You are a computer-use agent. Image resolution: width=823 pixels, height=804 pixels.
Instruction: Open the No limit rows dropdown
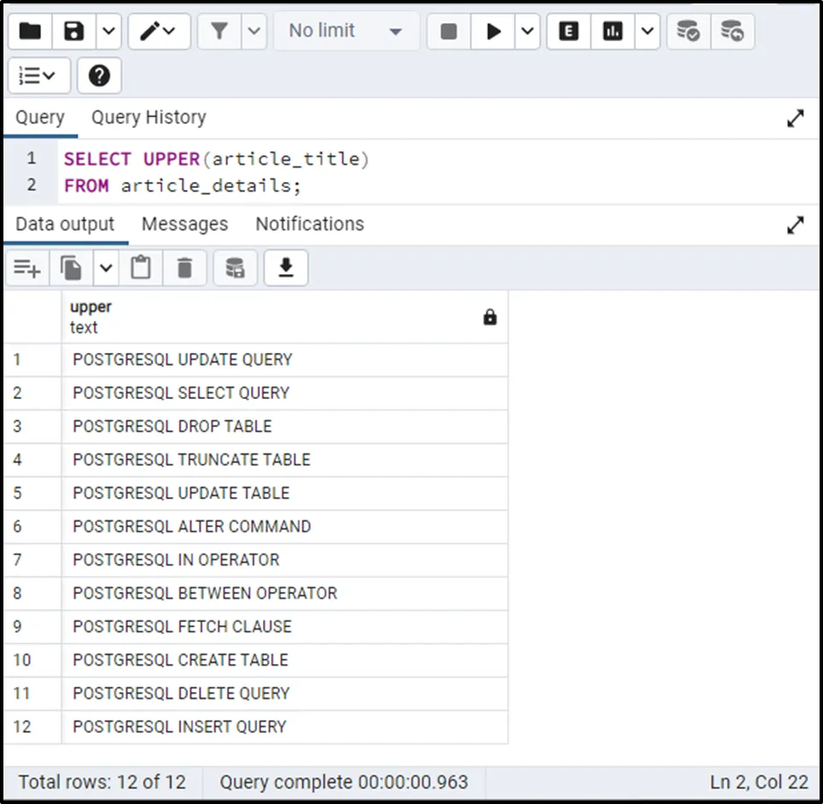pyautogui.click(x=345, y=32)
